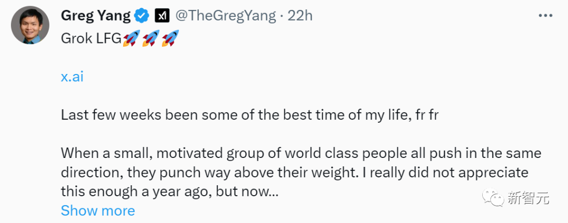This screenshot has width=568, height=223.
Task: Click the last rocket emoji
Action: click(170, 39)
